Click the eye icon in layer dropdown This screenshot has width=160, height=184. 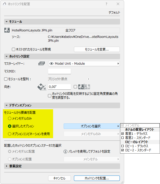tap(52, 63)
